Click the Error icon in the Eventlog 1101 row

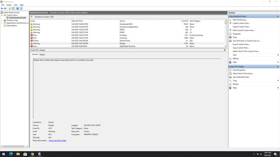pyautogui.click(x=31, y=35)
